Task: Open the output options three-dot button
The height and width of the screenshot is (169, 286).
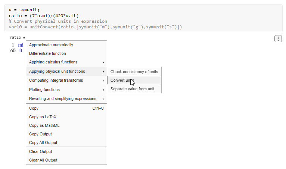Action: pyautogui.click(x=278, y=39)
